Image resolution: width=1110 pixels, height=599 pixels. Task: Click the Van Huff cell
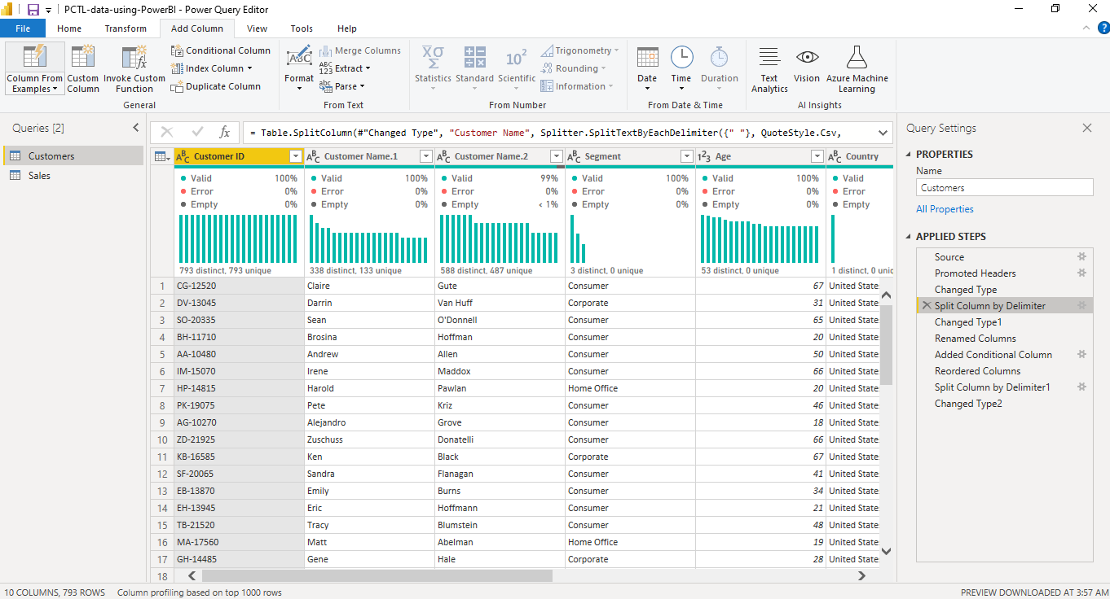500,303
